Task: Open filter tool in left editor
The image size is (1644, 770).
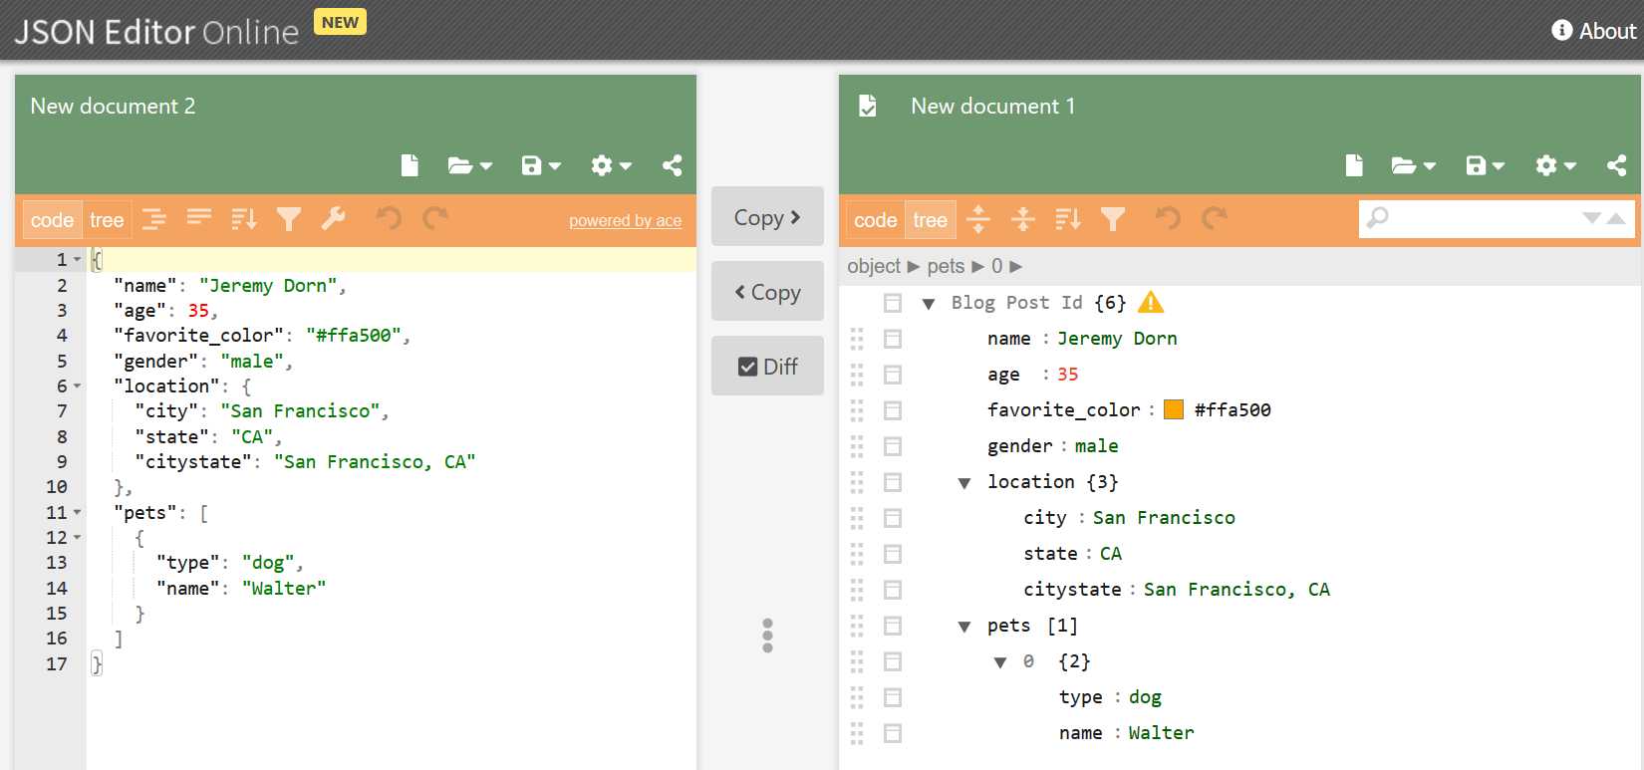Action: [289, 219]
